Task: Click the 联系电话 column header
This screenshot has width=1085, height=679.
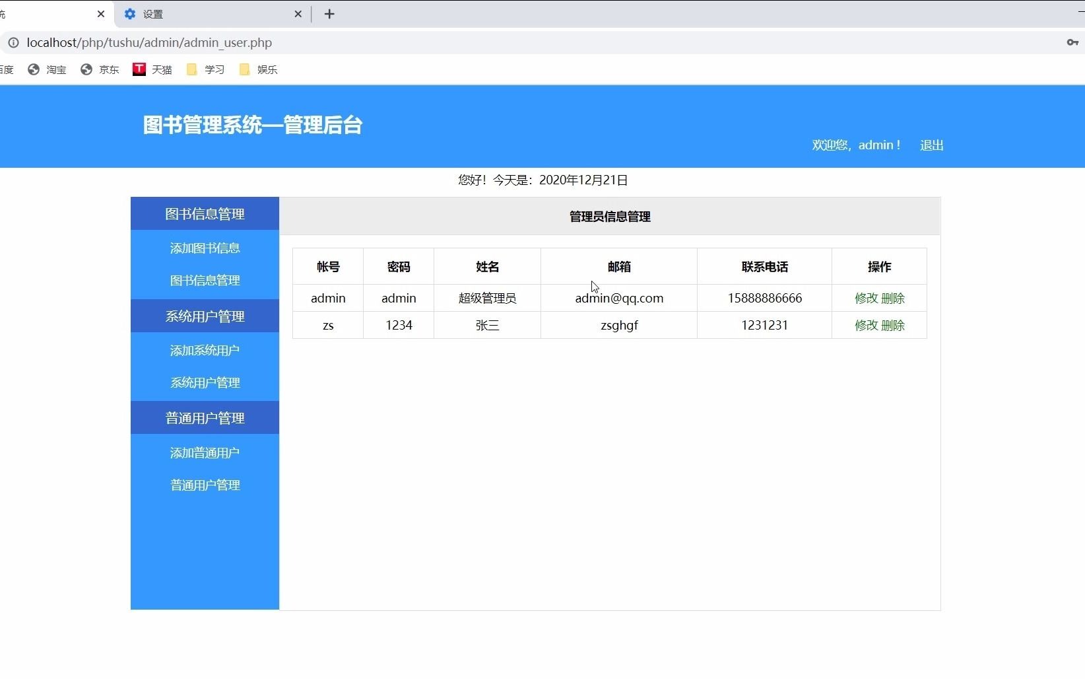Action: point(764,267)
